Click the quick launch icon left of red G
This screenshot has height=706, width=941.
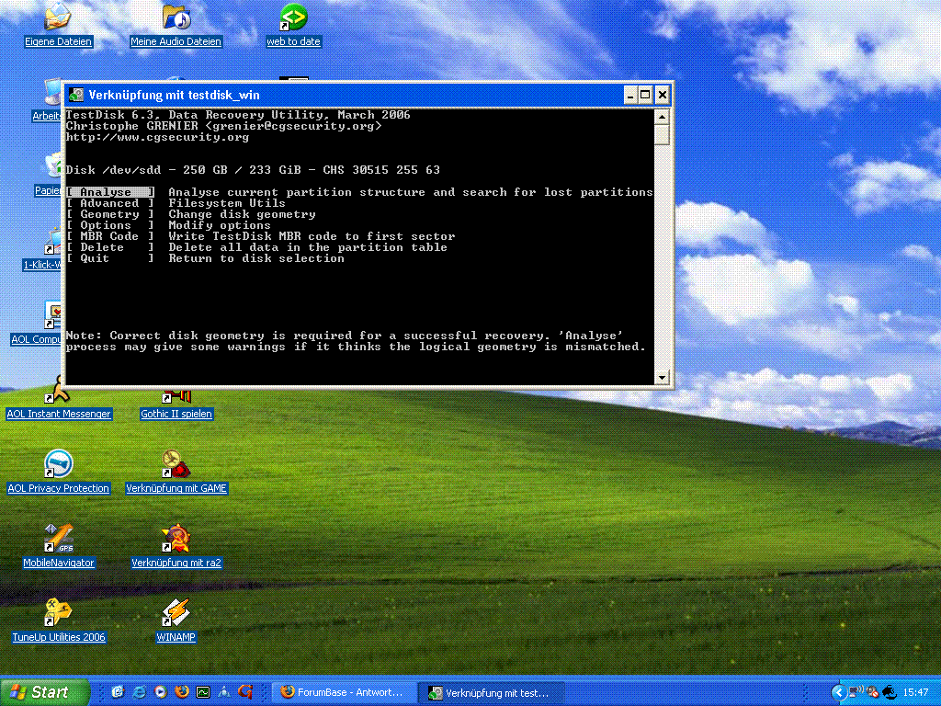[x=224, y=692]
